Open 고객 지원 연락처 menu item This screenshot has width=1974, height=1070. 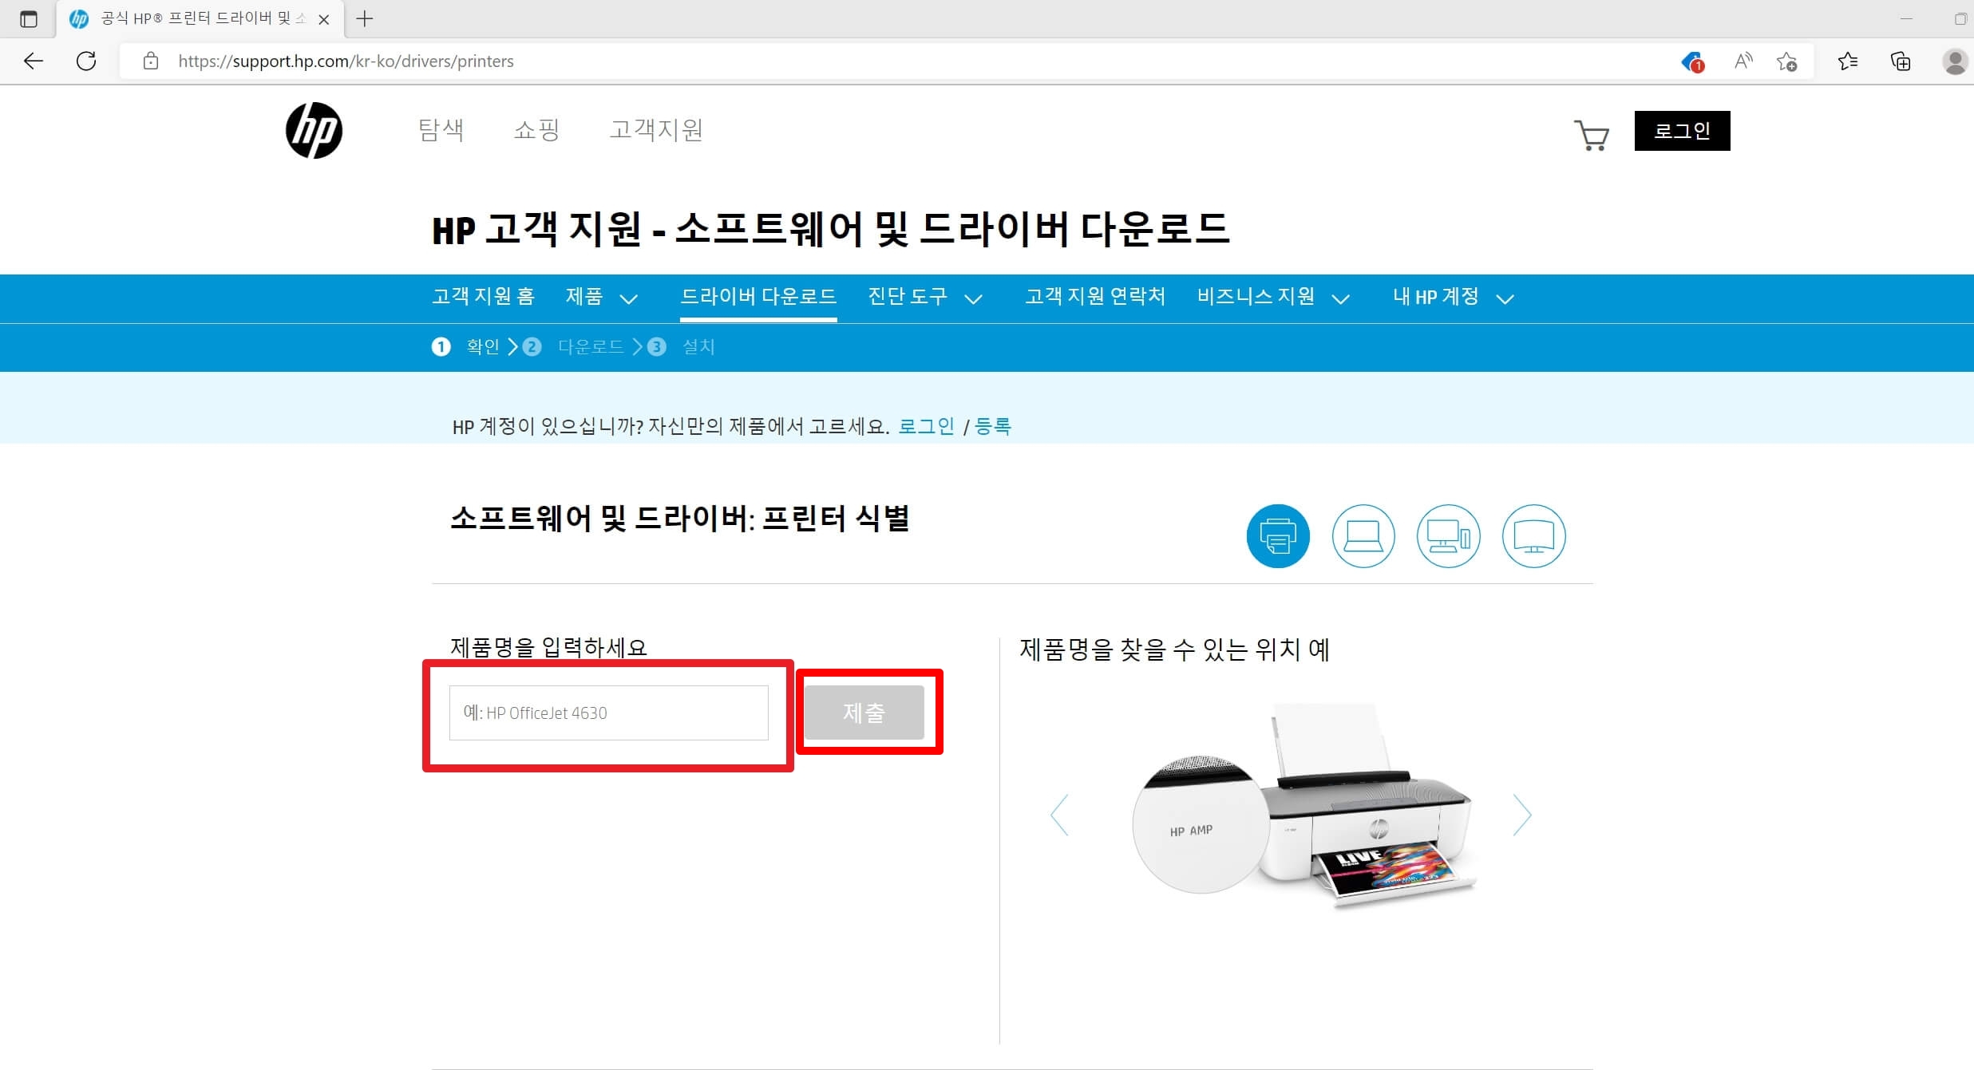click(1094, 297)
